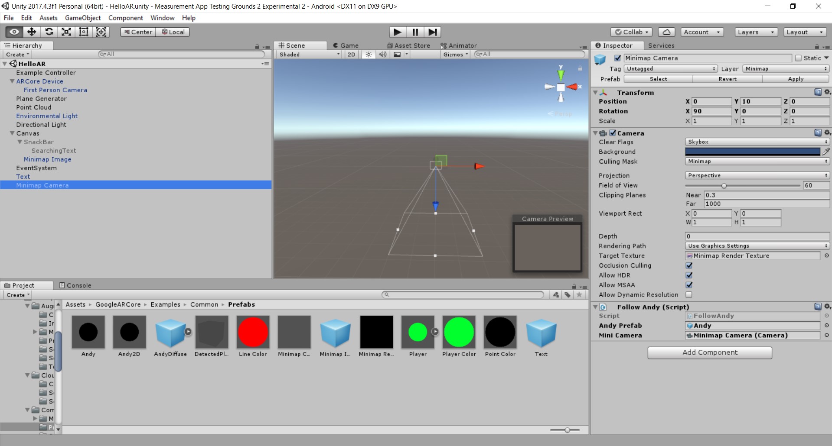Click the Field of View slider
Image resolution: width=832 pixels, height=446 pixels.
tap(743, 185)
